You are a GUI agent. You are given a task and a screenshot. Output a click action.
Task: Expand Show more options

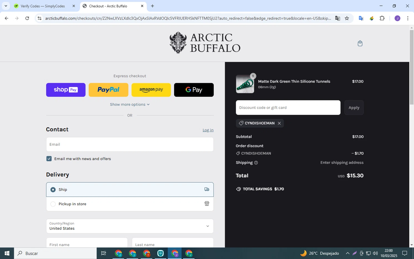pyautogui.click(x=130, y=104)
